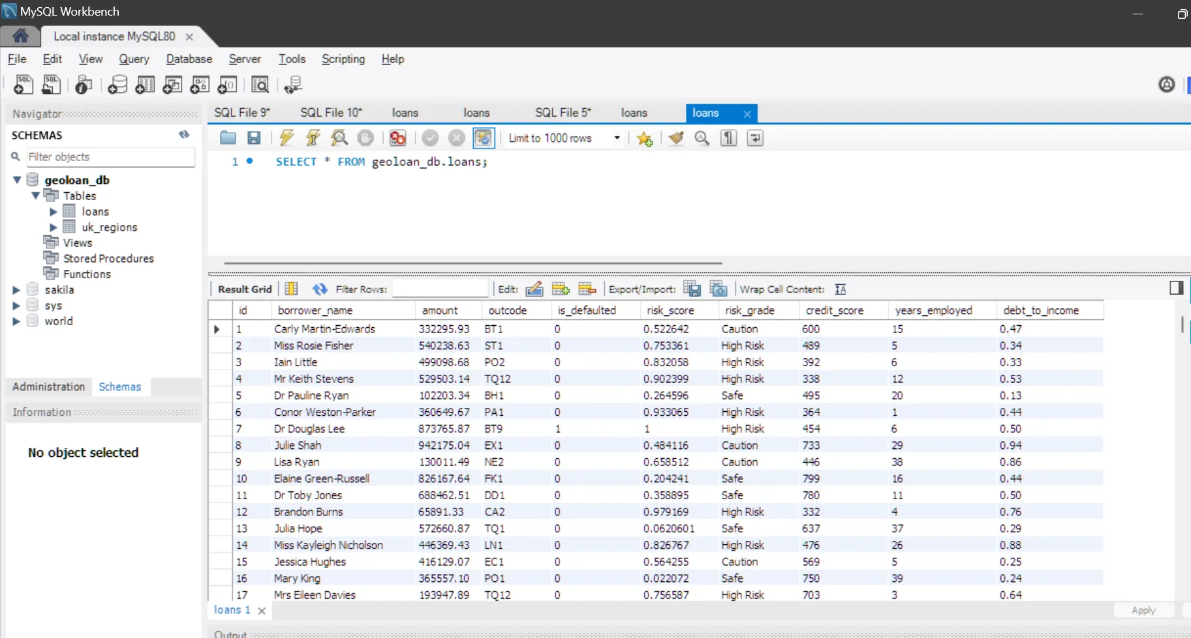
Task: Expand the world schema
Action: 17,321
